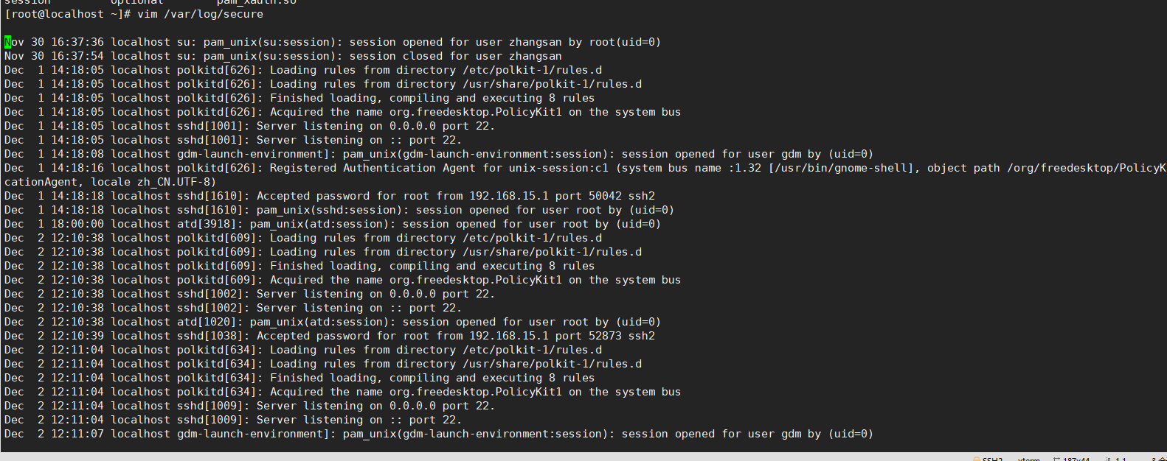Click the cursor position icon in status bar

1109,459
